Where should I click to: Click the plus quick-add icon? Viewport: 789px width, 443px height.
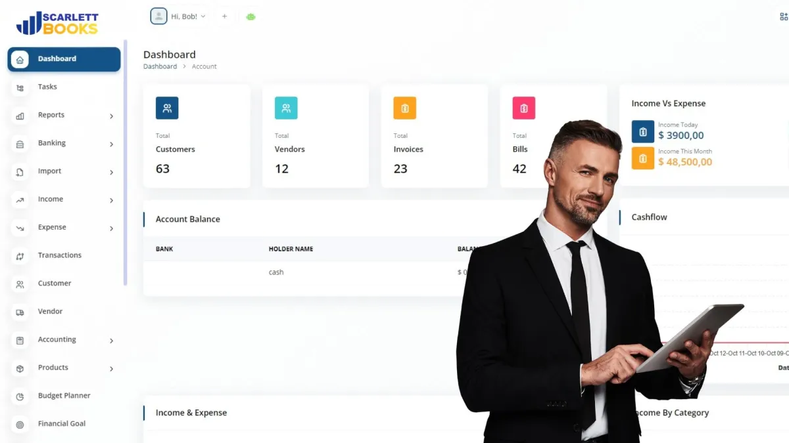224,16
